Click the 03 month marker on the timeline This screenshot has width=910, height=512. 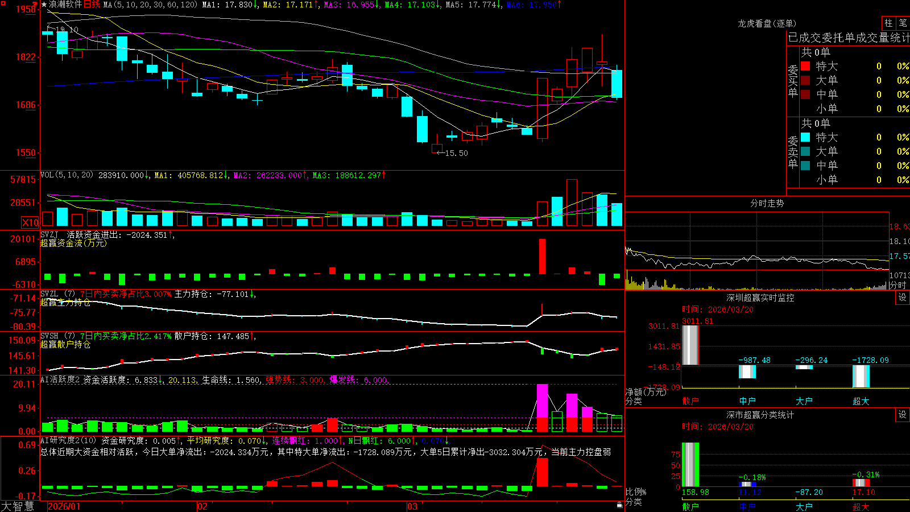point(412,506)
